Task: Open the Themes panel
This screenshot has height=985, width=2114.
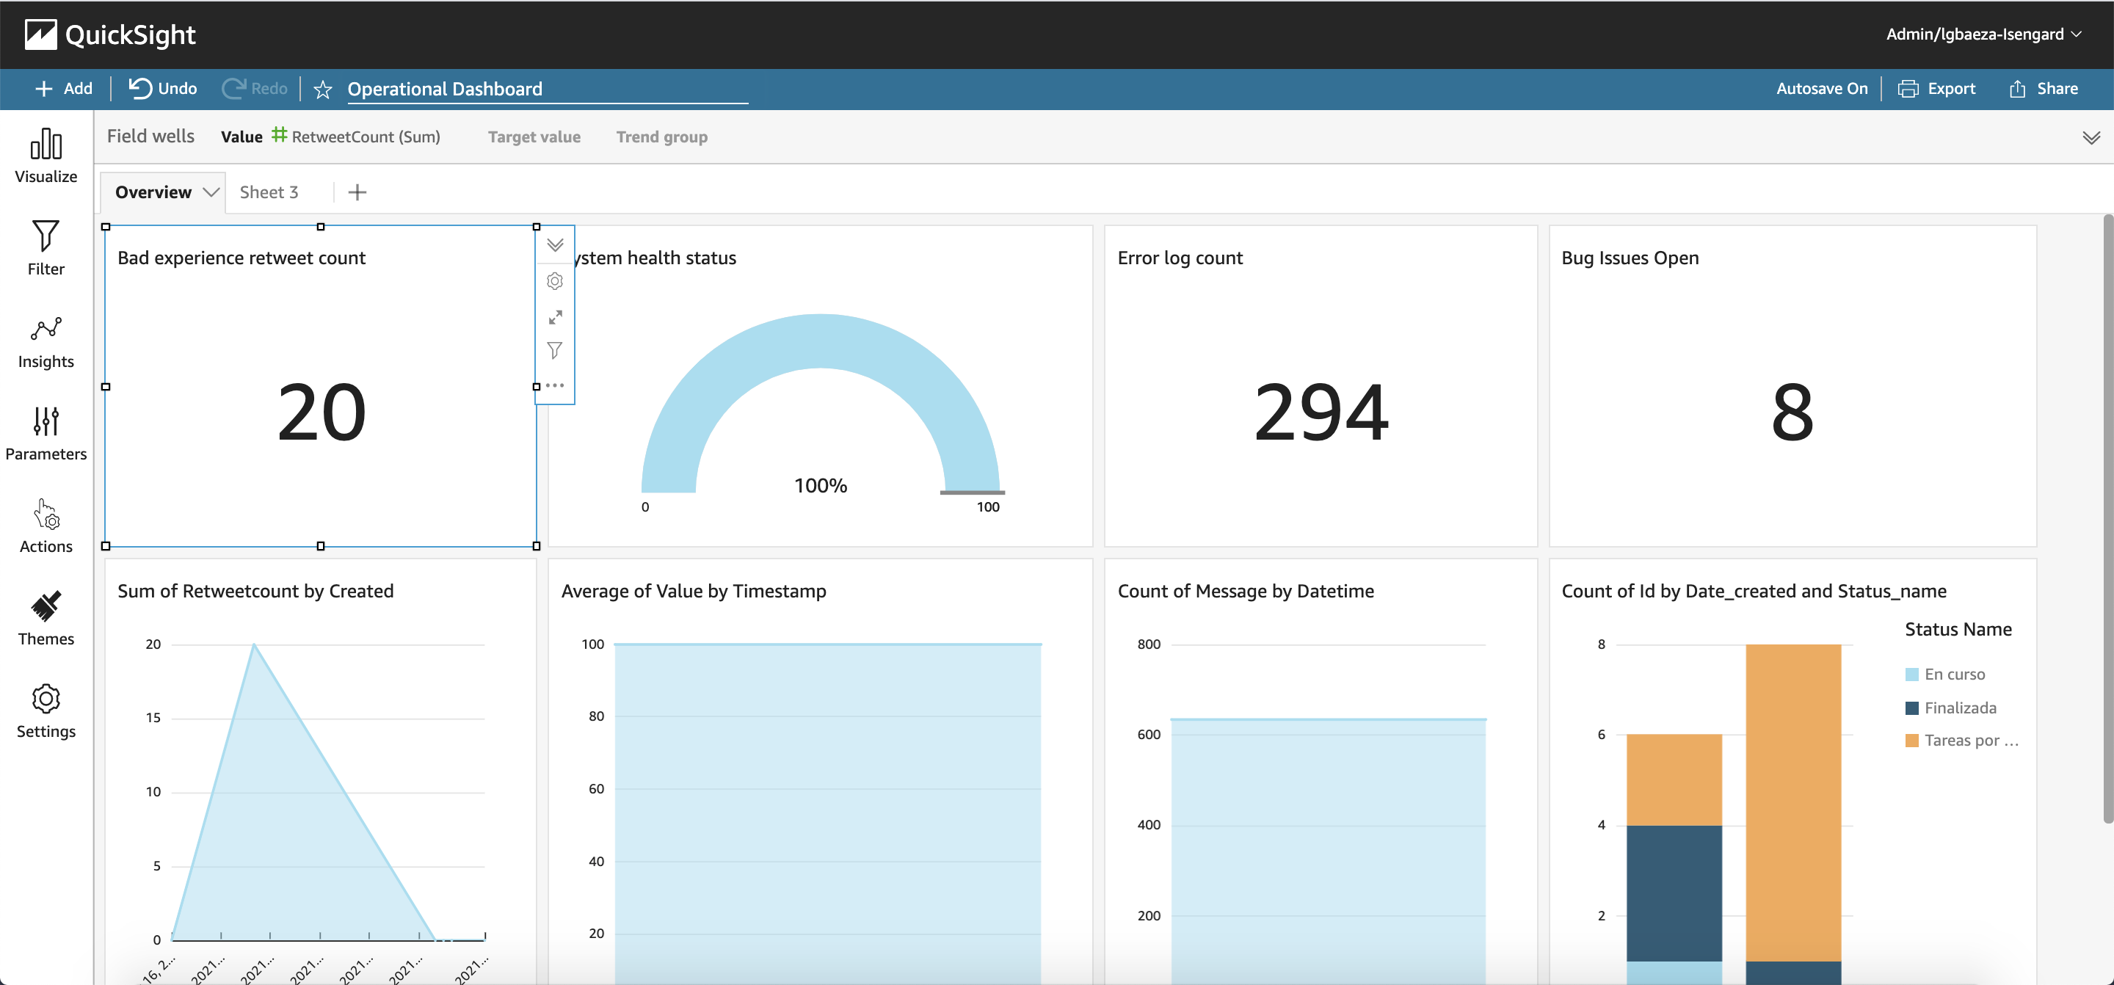Action: [46, 618]
